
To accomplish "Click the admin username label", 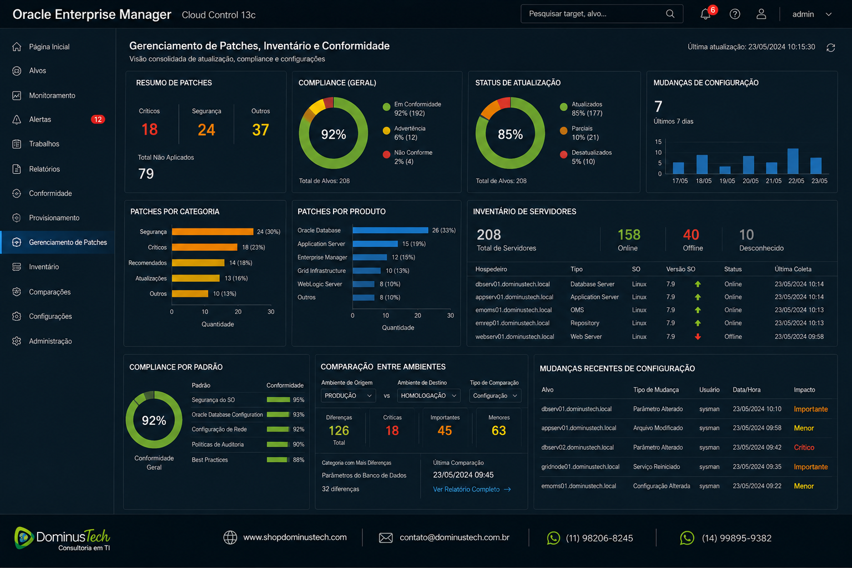I will point(803,14).
